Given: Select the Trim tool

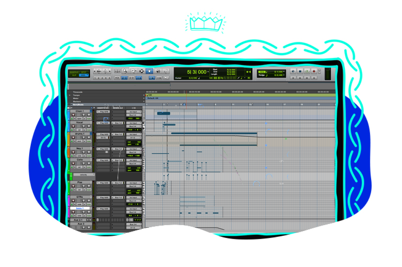Looking at the screenshot, I should pos(134,71).
